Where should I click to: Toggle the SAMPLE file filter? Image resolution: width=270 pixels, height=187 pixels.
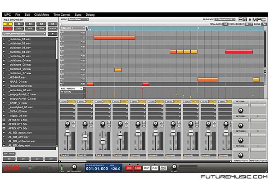coord(53,28)
